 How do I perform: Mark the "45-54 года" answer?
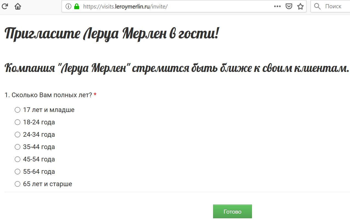coord(18,159)
